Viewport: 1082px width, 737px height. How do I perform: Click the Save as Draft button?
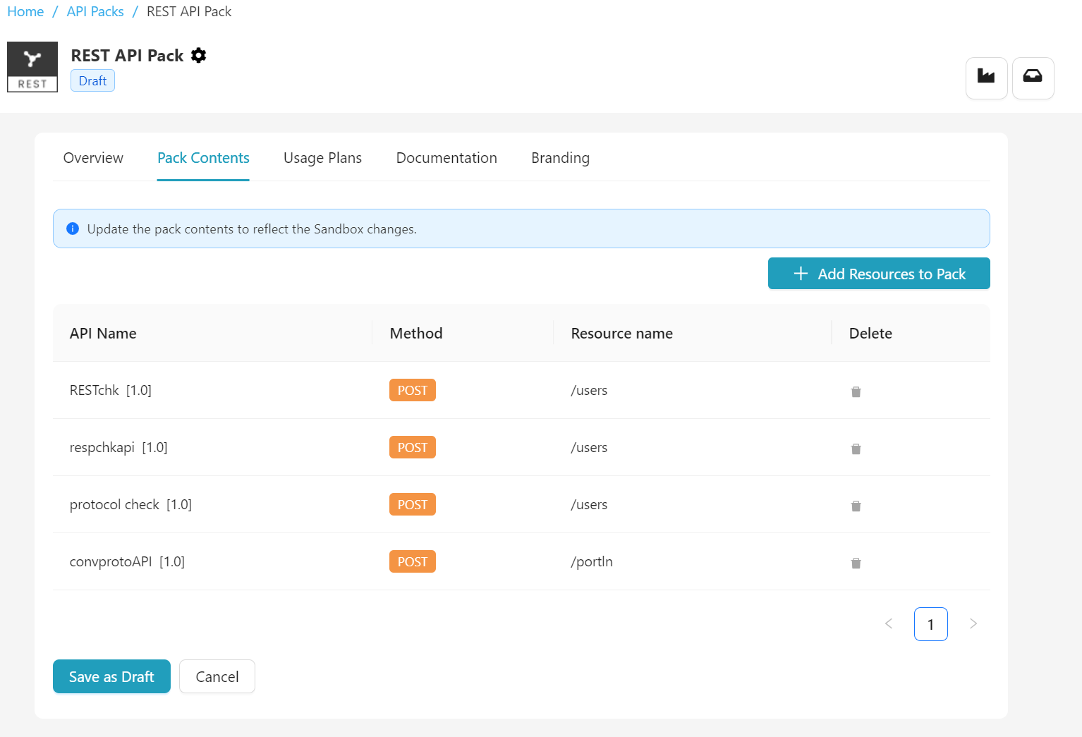(111, 676)
